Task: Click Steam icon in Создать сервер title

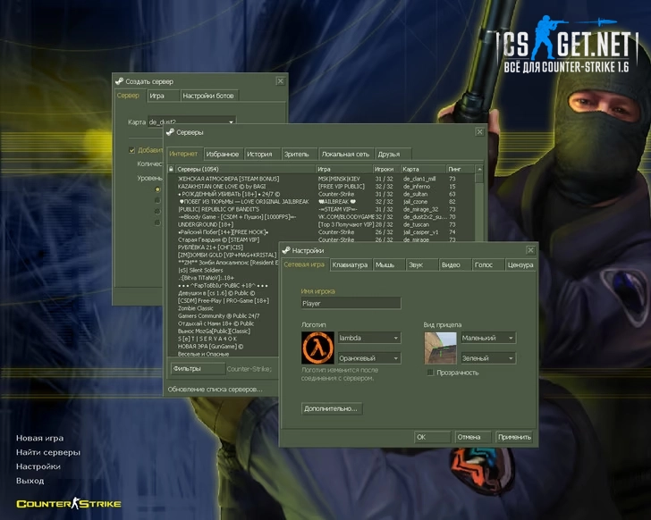Action: coord(119,80)
